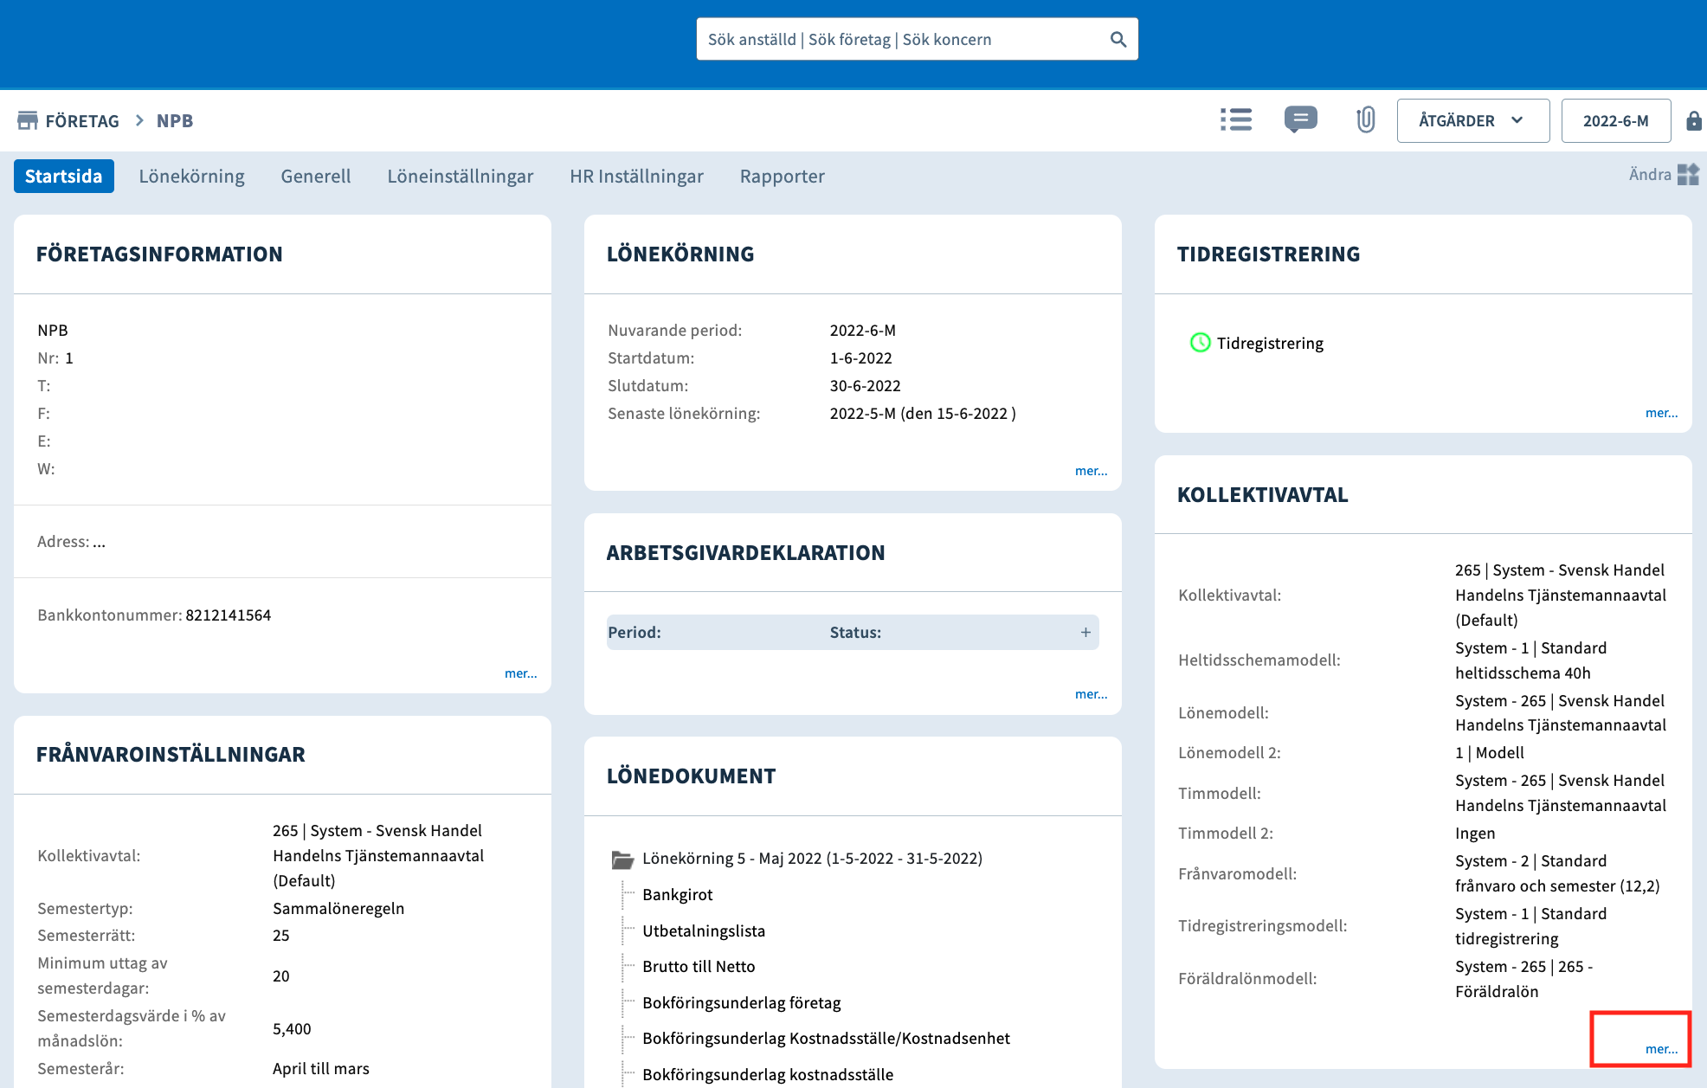This screenshot has width=1707, height=1088.
Task: Open 'mer...' in Lönekörning card
Action: [1092, 471]
